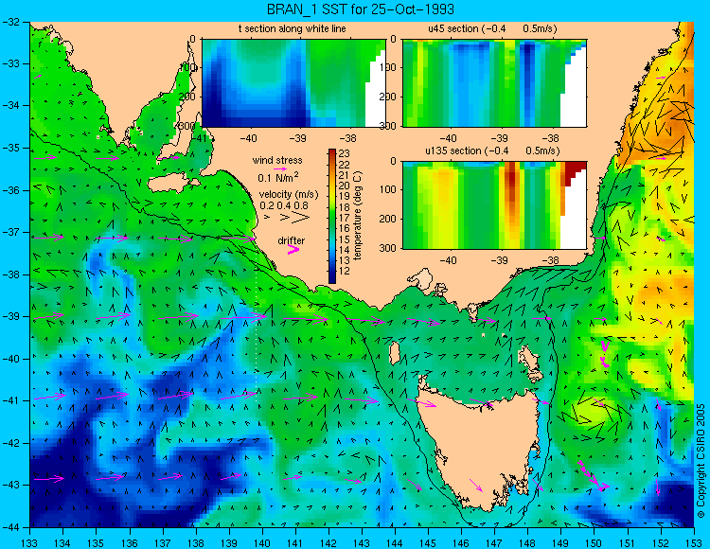Viewport: 710px width, 549px height.
Task: Click the longitude axis label '139'
Action: (x=229, y=542)
